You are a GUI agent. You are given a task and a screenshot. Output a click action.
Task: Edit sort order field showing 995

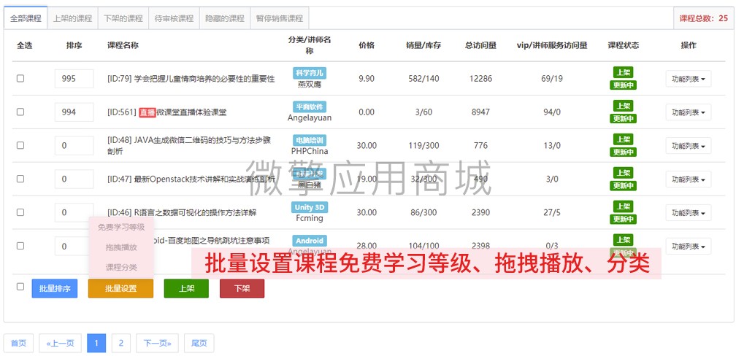pyautogui.click(x=74, y=79)
